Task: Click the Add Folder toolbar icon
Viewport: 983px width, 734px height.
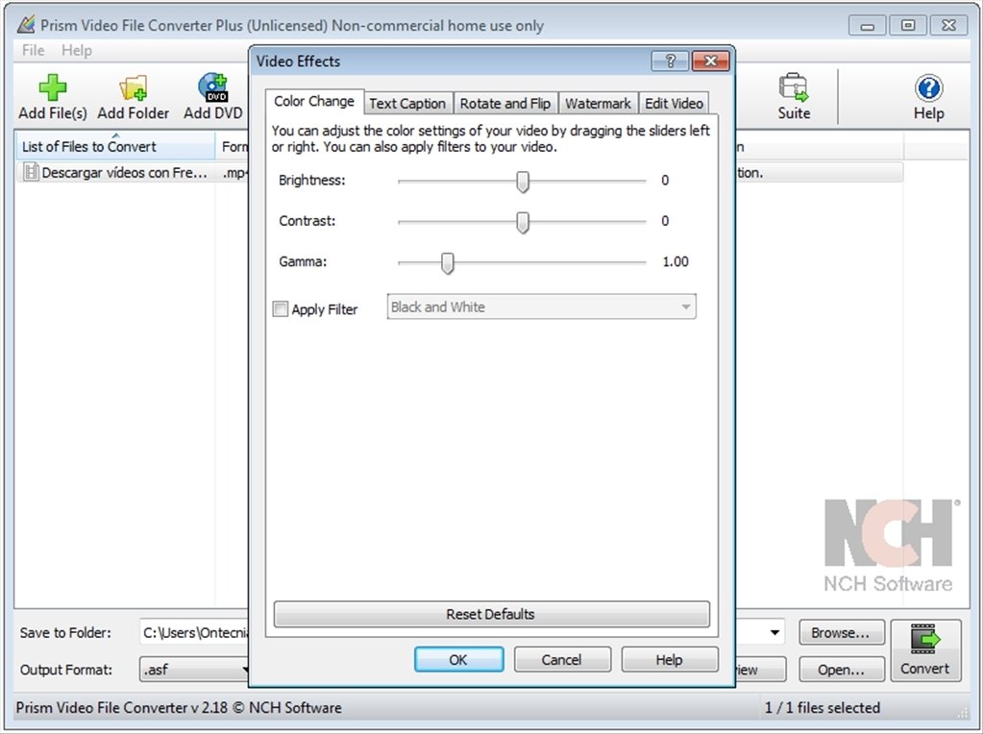Action: tap(133, 87)
